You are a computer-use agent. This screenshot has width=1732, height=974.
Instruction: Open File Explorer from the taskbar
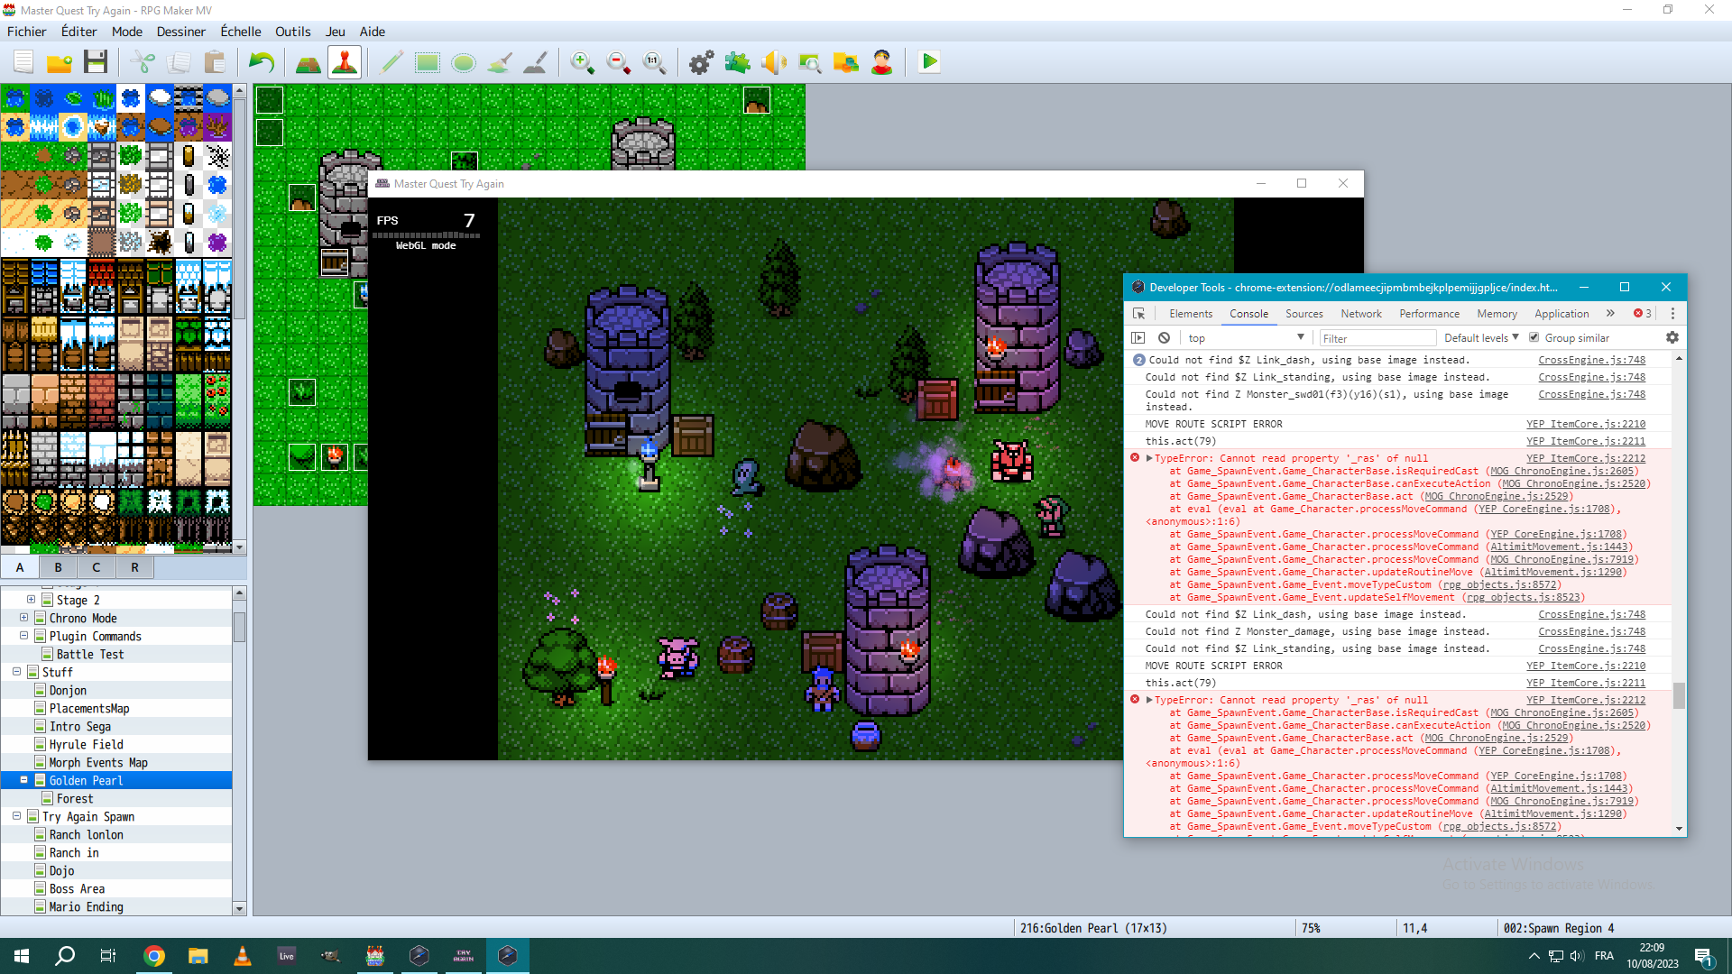pos(198,956)
